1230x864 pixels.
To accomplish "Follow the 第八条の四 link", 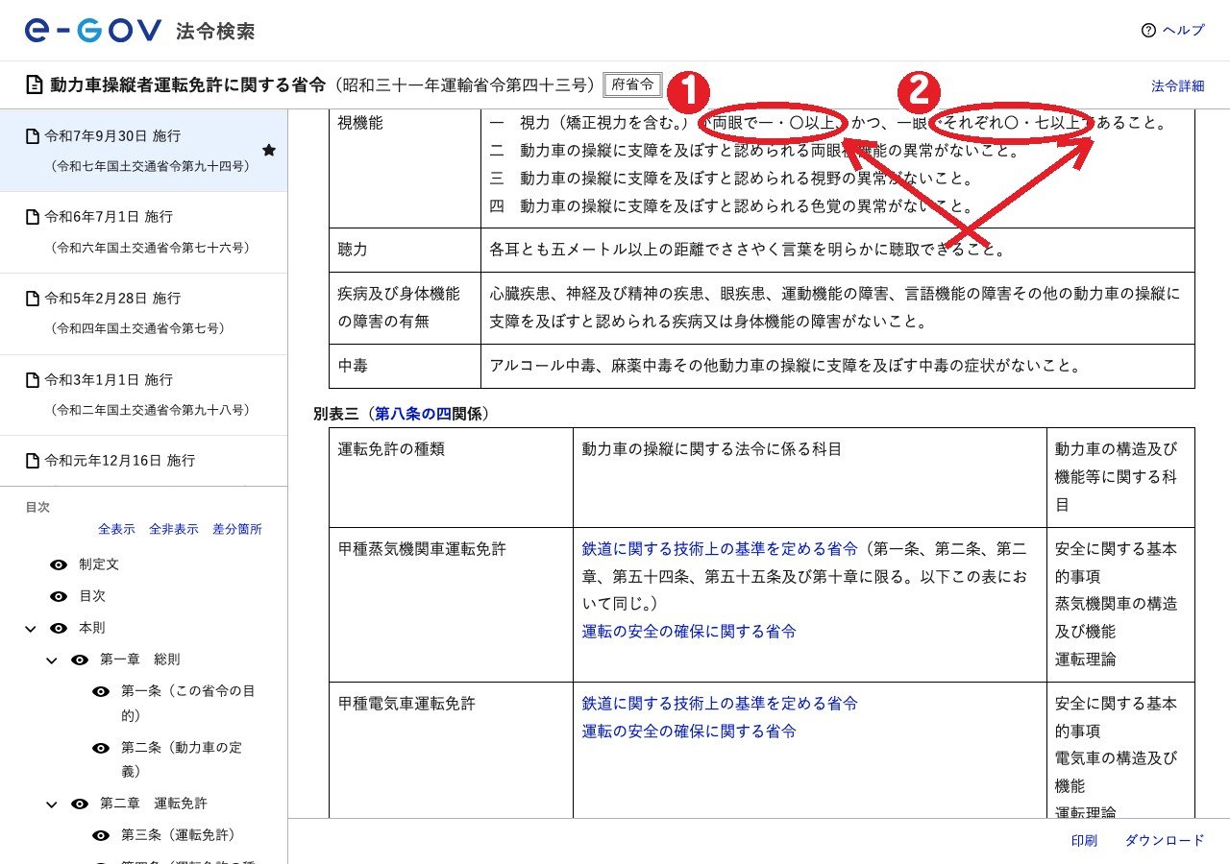I will 413,414.
